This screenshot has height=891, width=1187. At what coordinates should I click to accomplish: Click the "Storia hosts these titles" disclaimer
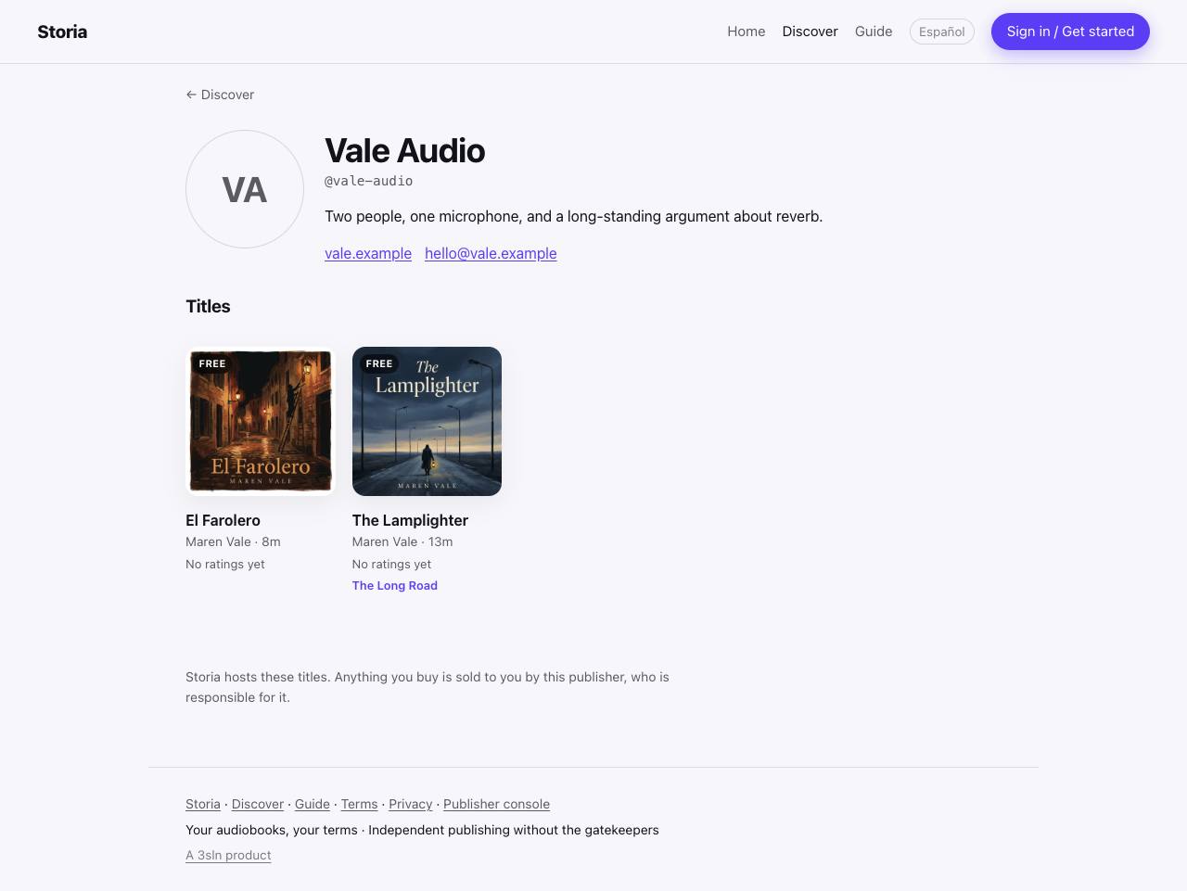pyautogui.click(x=428, y=687)
